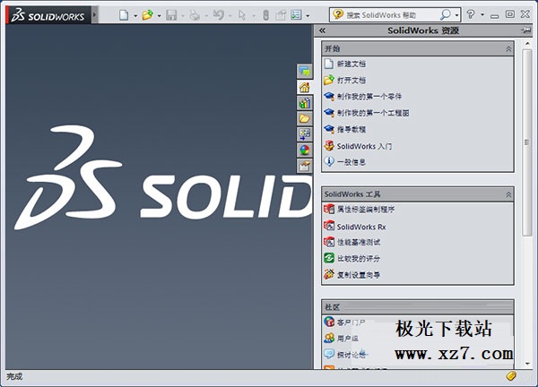Screen dimensions: 538x387
Task: Click the magnifier search icon
Action: (x=446, y=14)
